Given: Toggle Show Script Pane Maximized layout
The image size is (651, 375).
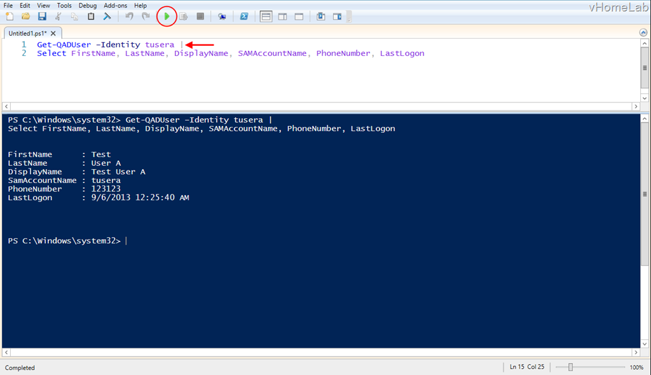Looking at the screenshot, I should pyautogui.click(x=299, y=17).
